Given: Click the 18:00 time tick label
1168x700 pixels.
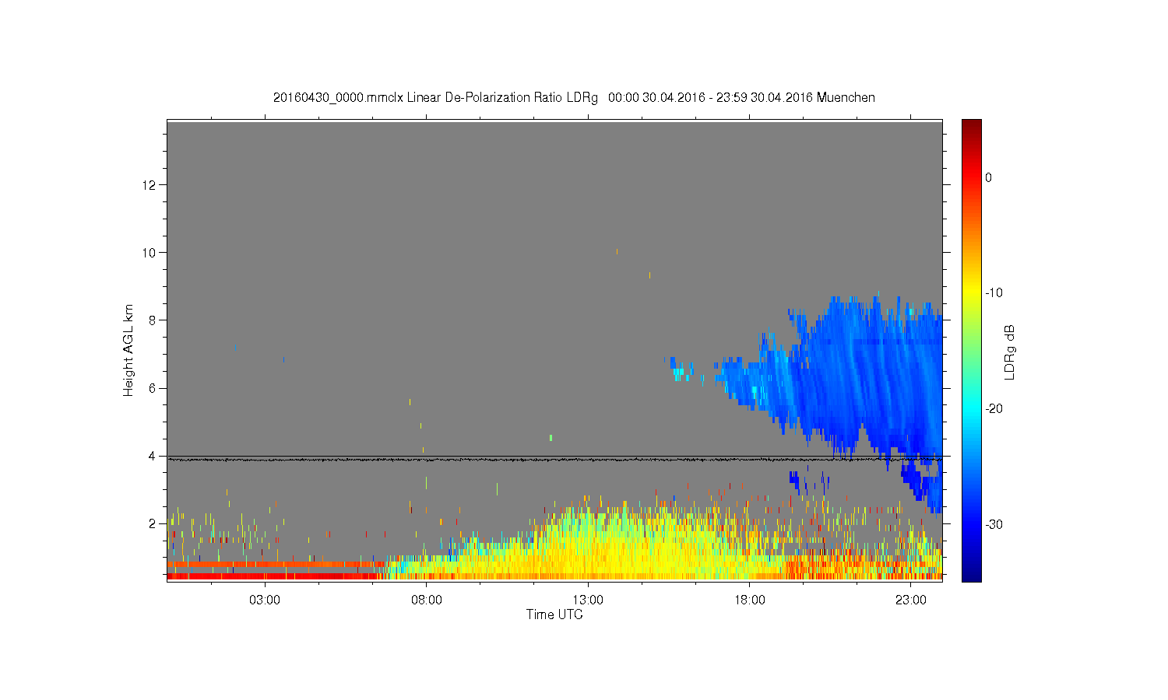Looking at the screenshot, I should [749, 600].
